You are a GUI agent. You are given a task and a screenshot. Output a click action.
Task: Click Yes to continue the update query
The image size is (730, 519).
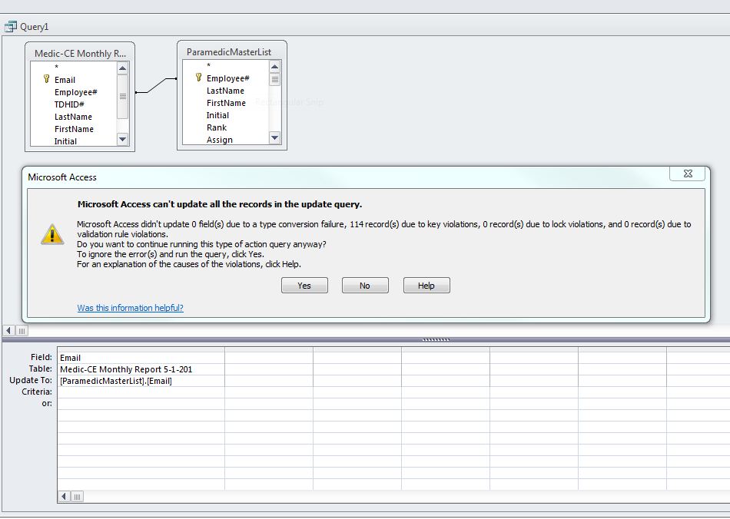point(304,286)
